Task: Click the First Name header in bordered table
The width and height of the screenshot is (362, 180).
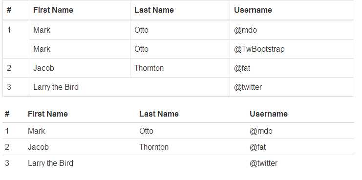Action: point(53,10)
